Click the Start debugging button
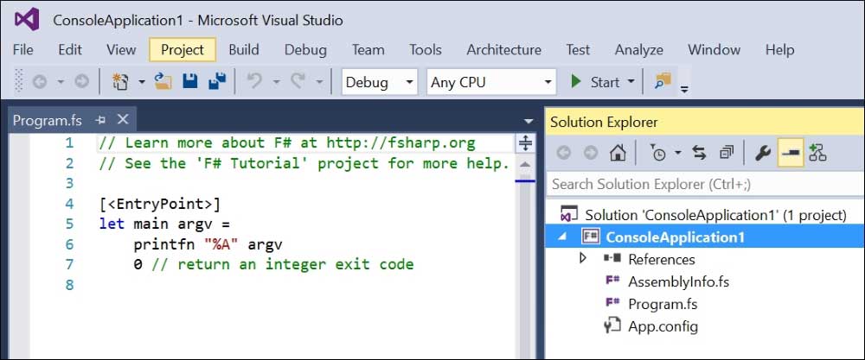This screenshot has height=360, width=865. pyautogui.click(x=595, y=82)
